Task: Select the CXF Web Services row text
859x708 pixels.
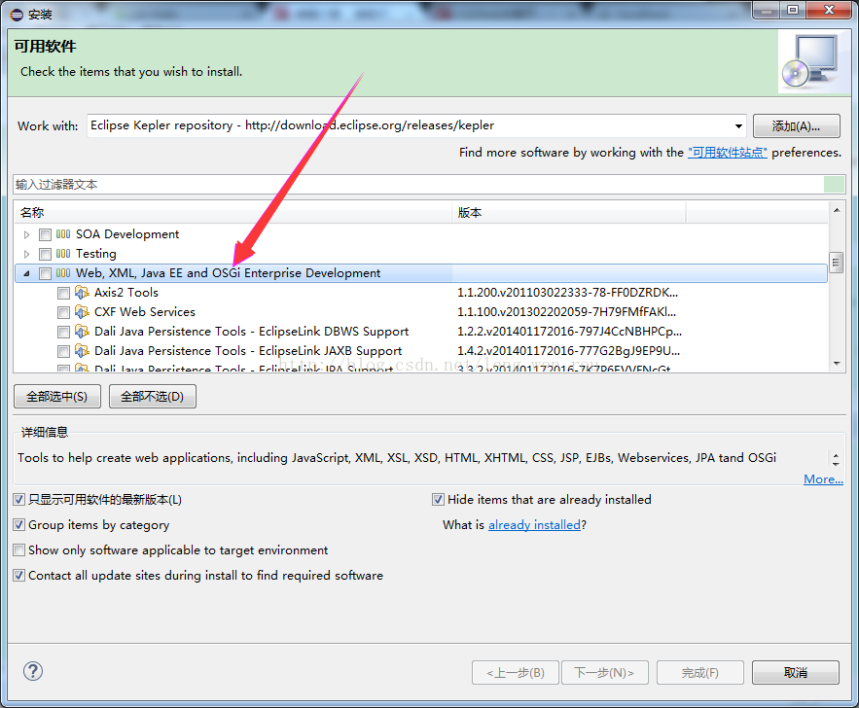Action: point(145,312)
